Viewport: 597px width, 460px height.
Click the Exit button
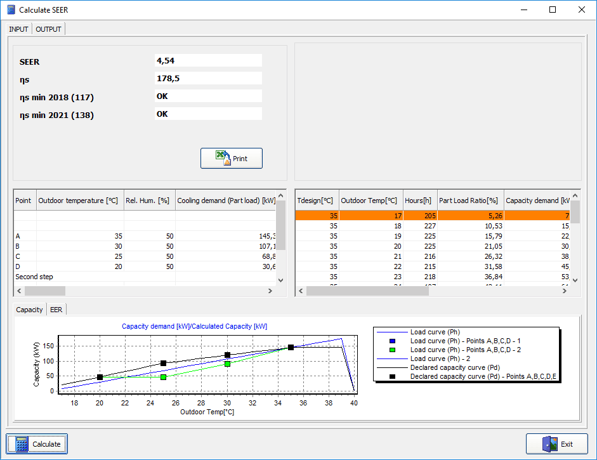point(556,444)
